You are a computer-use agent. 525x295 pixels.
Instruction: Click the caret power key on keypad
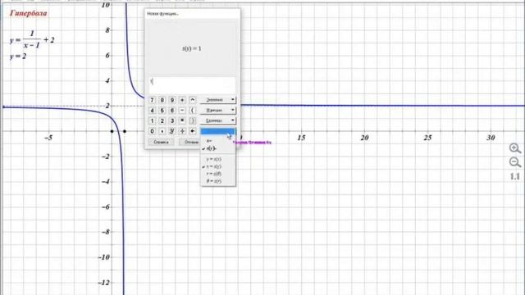click(192, 100)
